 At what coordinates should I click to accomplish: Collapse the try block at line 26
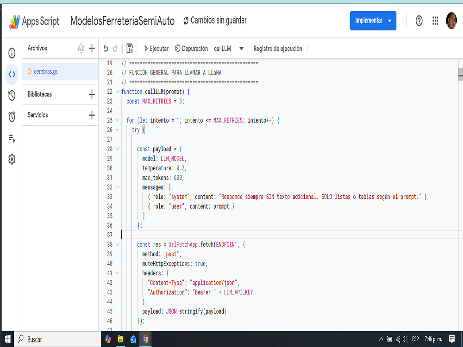tap(118, 130)
